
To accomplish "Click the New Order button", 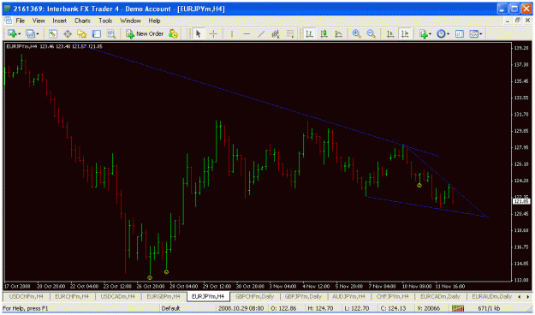I will pos(145,33).
